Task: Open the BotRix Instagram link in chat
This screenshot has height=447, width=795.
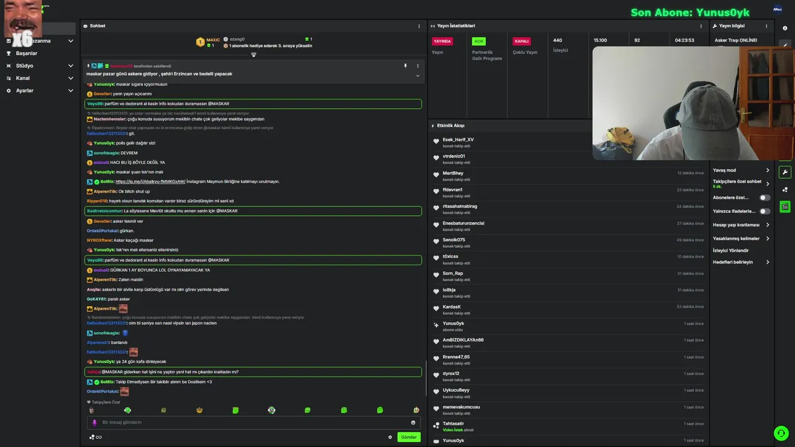Action: [150, 182]
